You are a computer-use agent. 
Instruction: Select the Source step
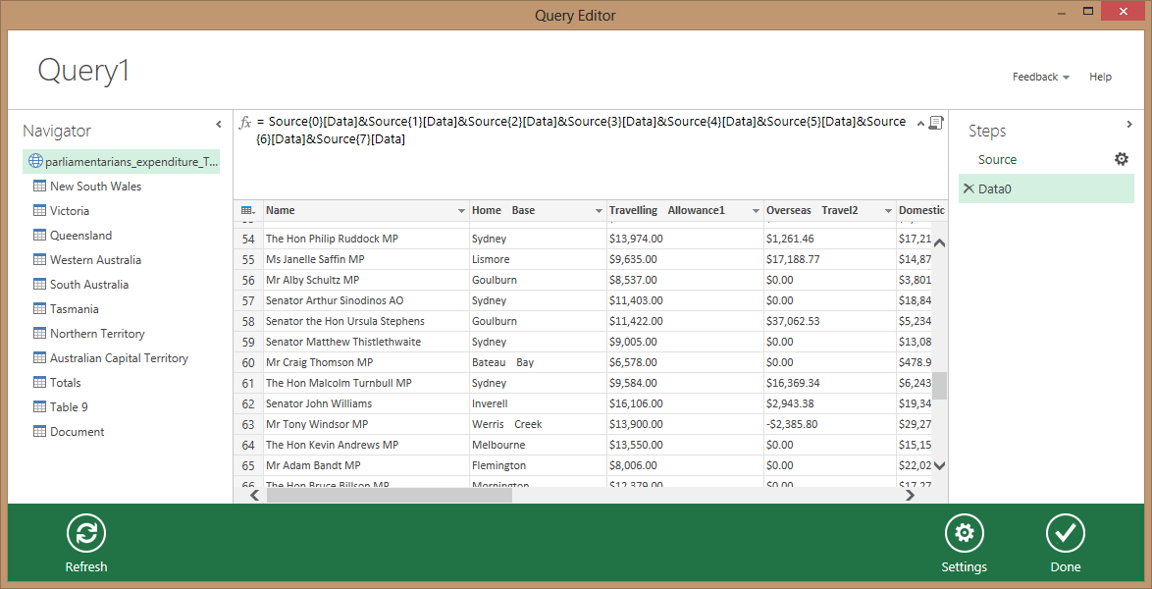[x=997, y=159]
